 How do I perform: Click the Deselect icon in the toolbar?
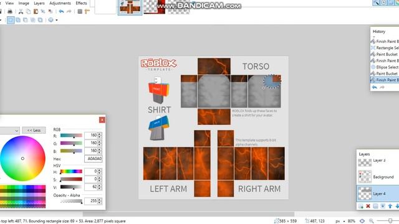50,11
